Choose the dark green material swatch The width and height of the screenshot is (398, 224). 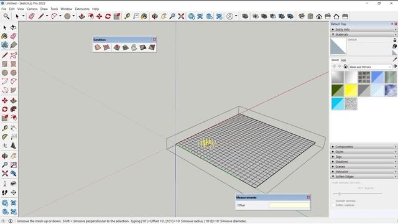click(338, 90)
